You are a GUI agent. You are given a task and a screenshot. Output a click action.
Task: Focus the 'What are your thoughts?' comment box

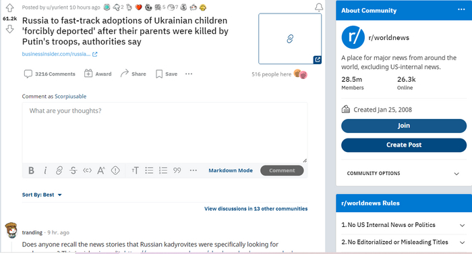[165, 132]
